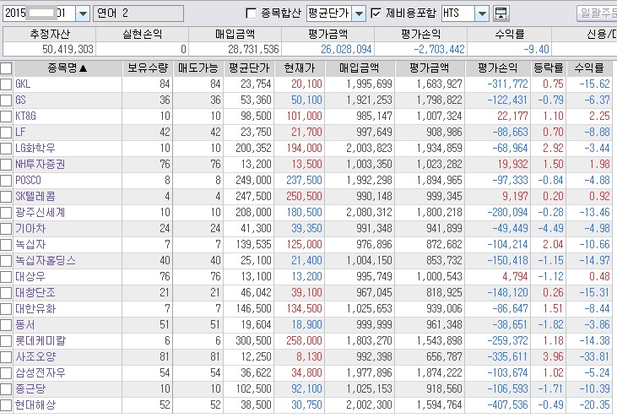Select the GKL stock name

pyautogui.click(x=23, y=84)
